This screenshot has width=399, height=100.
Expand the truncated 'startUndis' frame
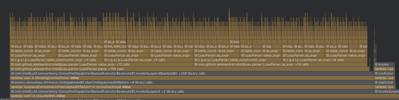pyautogui.click(x=376, y=82)
